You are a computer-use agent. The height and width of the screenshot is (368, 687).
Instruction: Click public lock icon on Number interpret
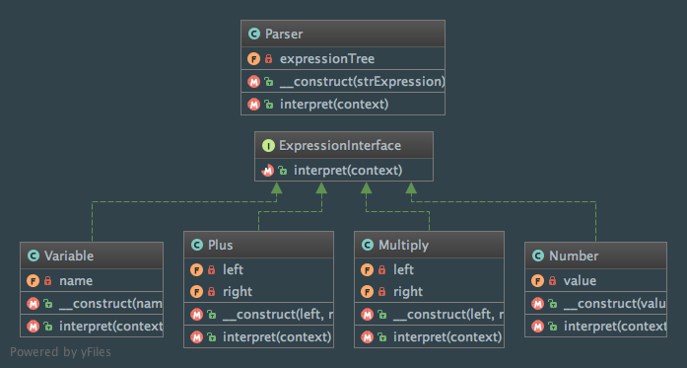(553, 327)
